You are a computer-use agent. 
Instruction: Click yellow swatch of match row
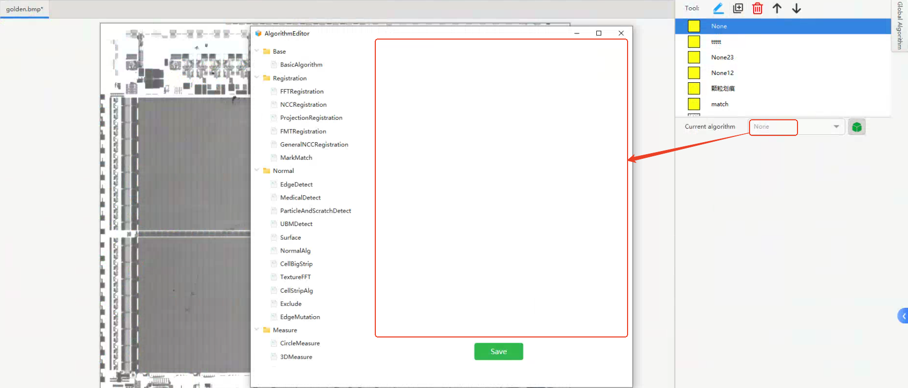(x=694, y=104)
